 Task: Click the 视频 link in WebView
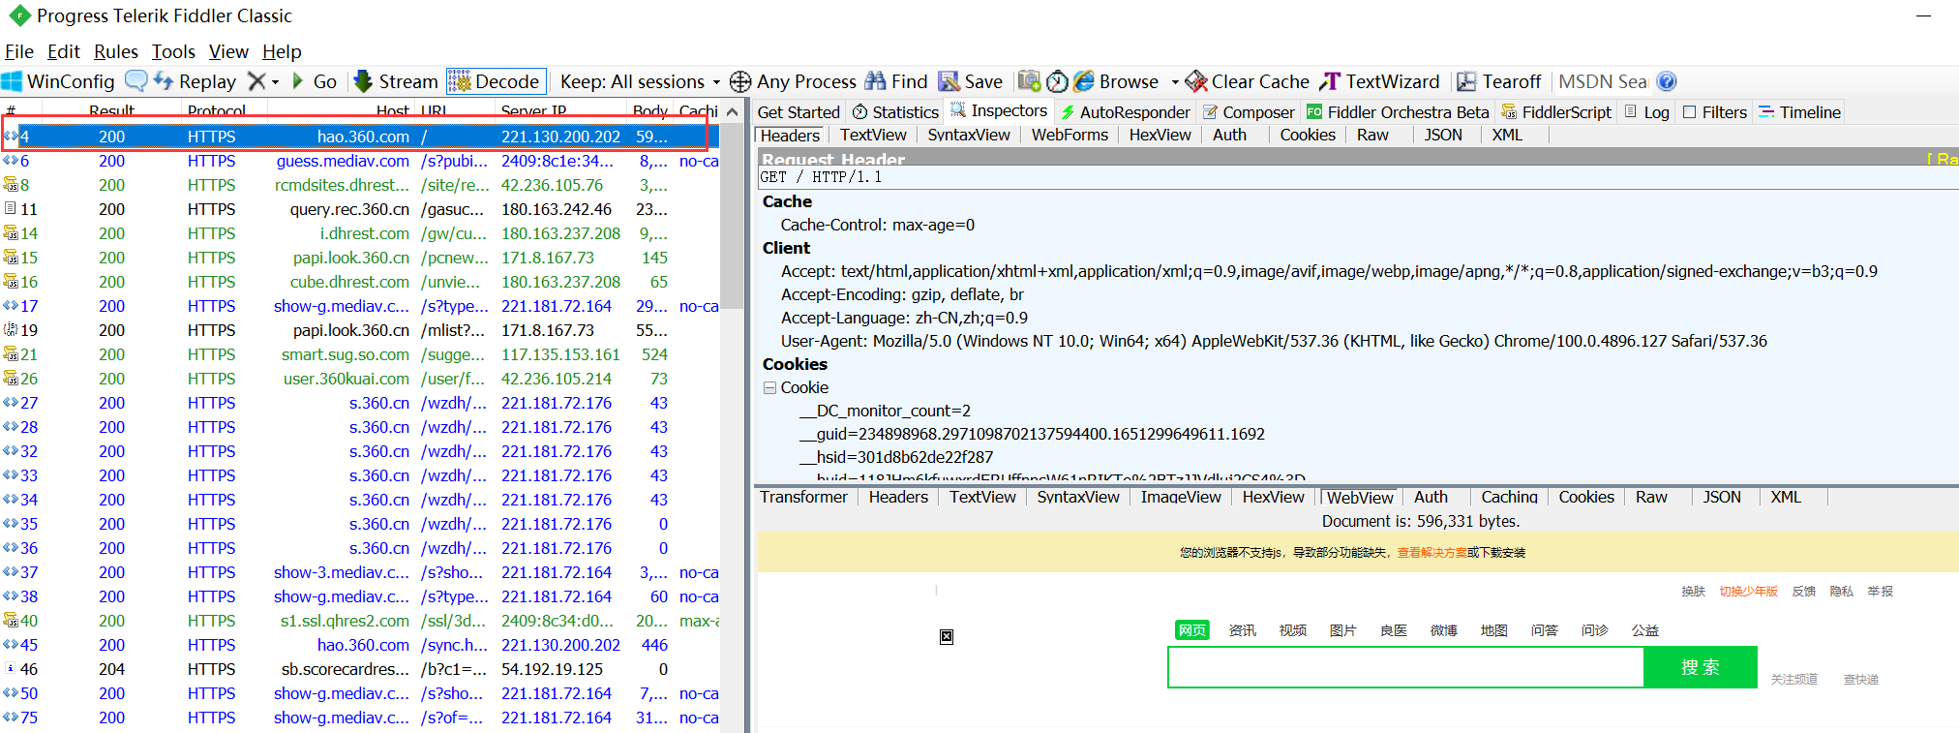(x=1292, y=630)
